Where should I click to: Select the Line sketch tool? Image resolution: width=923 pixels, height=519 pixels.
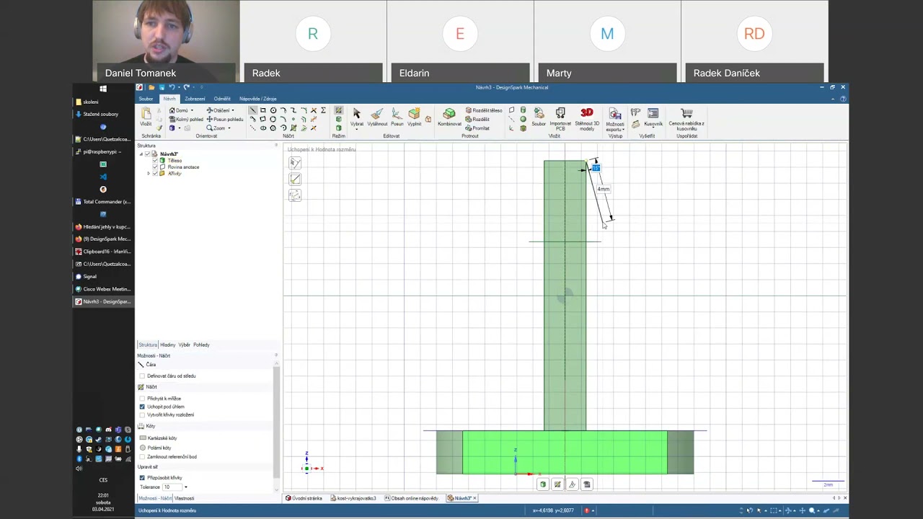pos(252,110)
